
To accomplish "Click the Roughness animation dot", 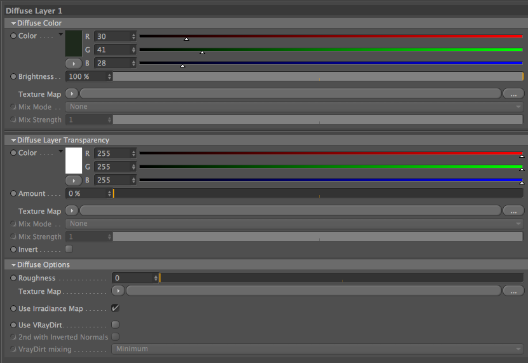I will [x=13, y=278].
